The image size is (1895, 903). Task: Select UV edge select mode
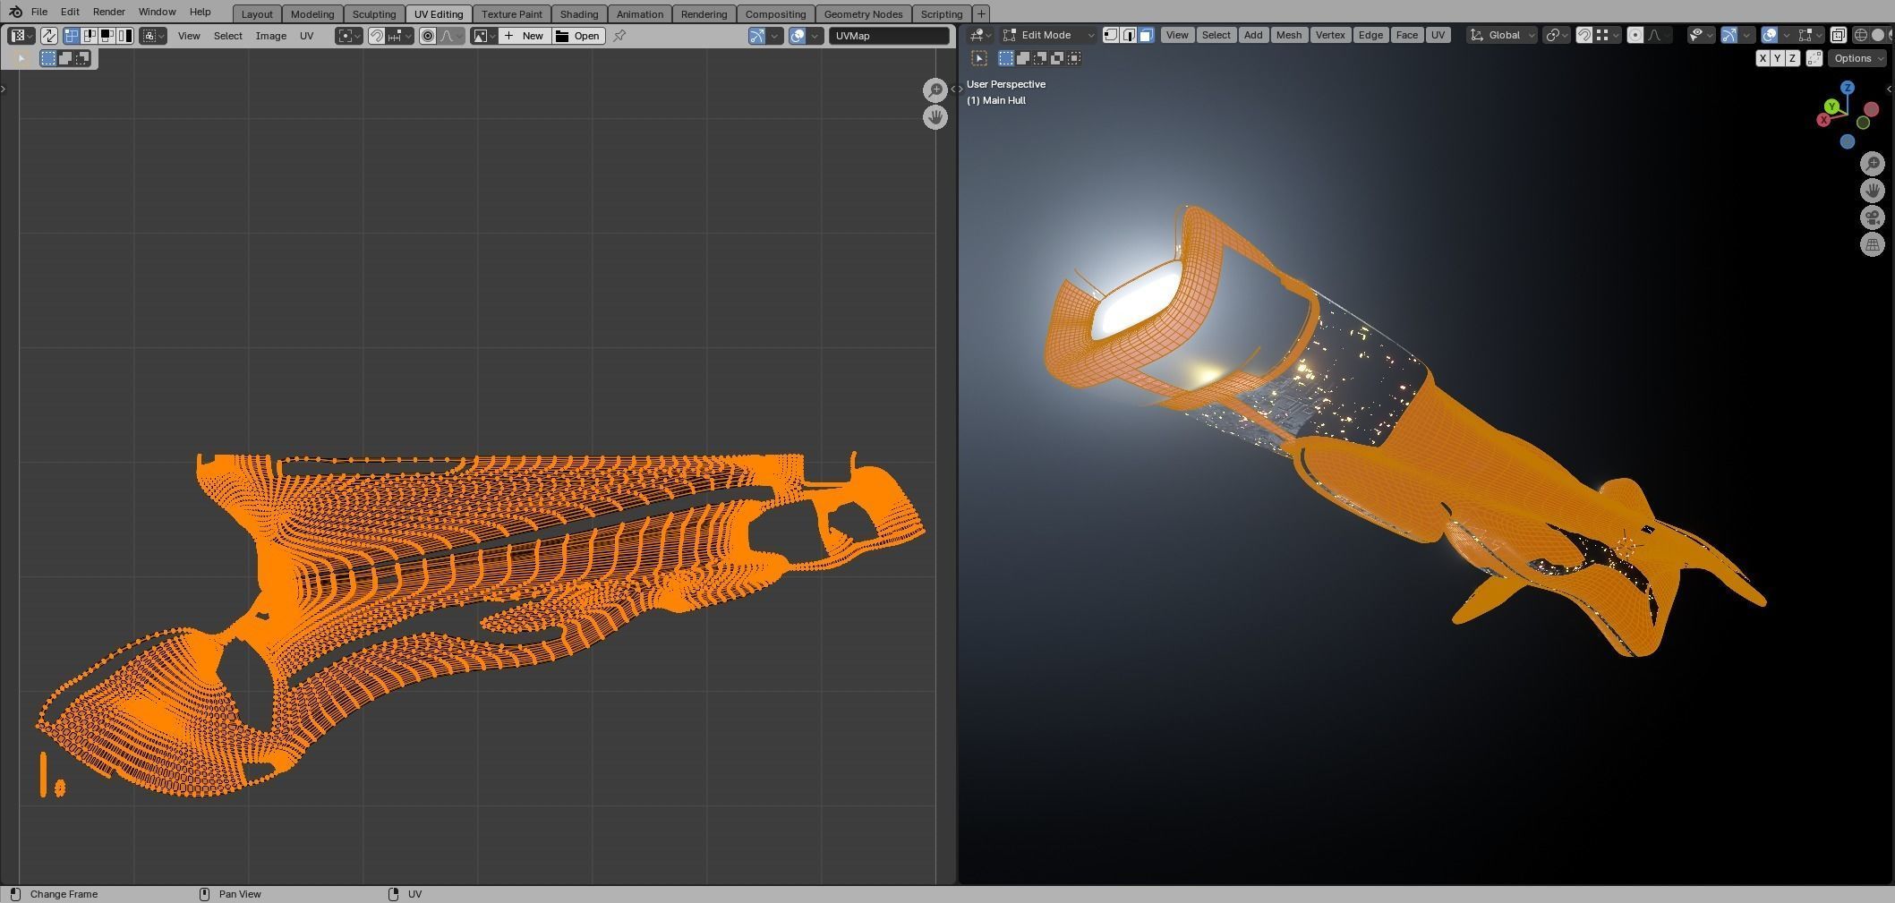point(89,36)
